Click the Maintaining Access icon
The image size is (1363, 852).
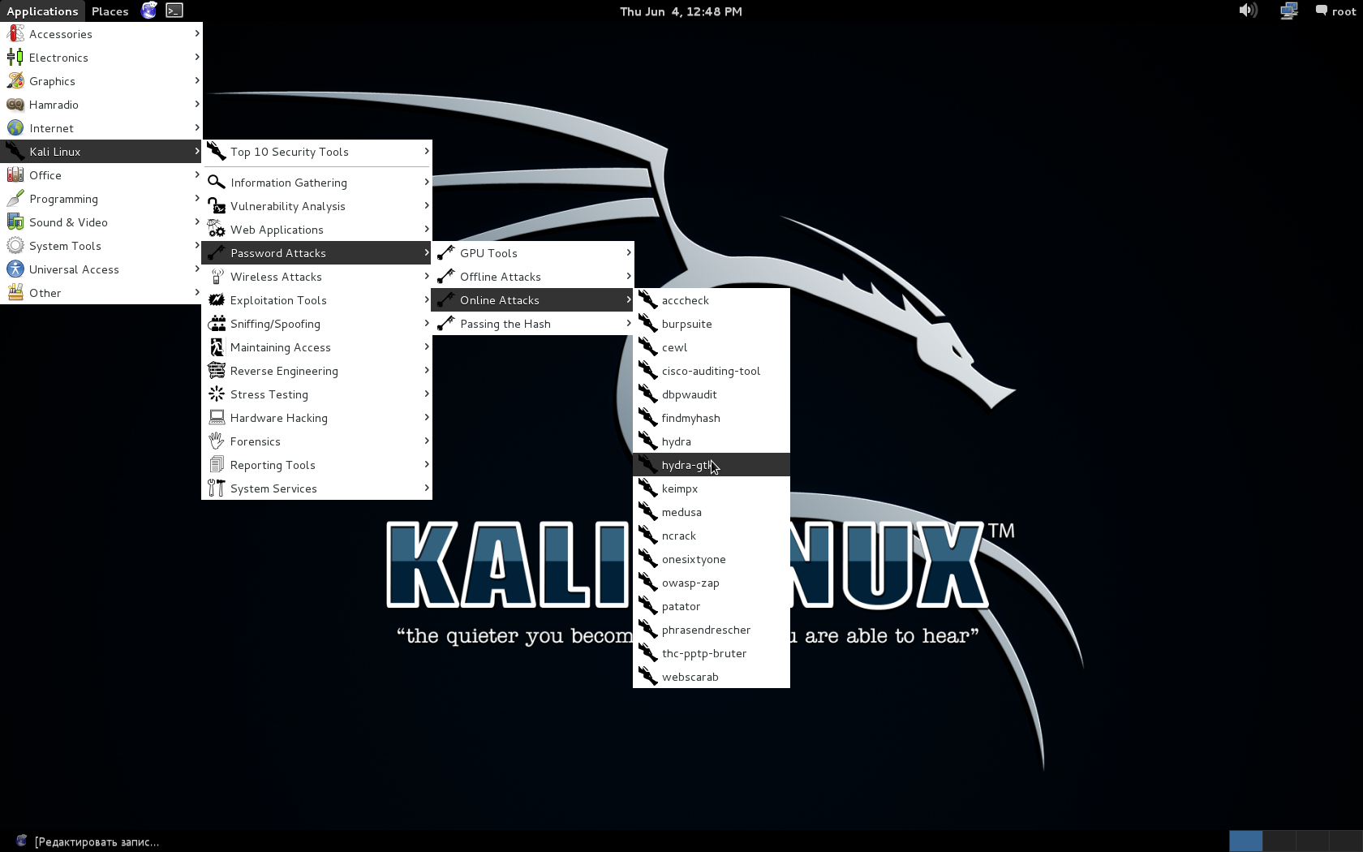[x=217, y=347]
